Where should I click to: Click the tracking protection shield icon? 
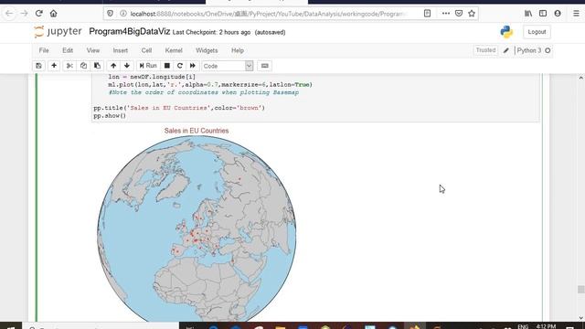point(110,14)
